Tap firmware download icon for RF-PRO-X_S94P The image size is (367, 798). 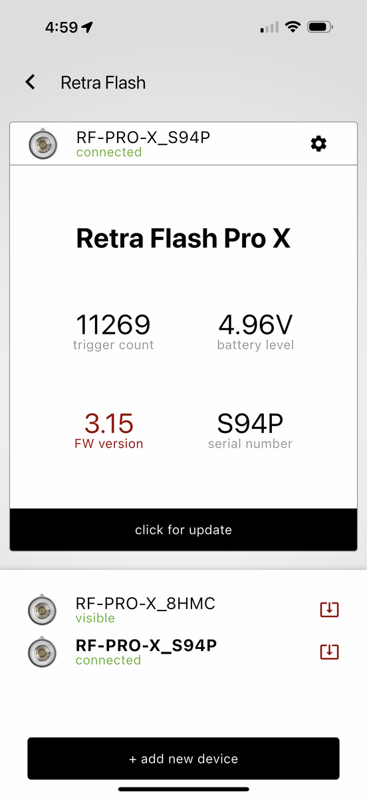click(x=330, y=652)
